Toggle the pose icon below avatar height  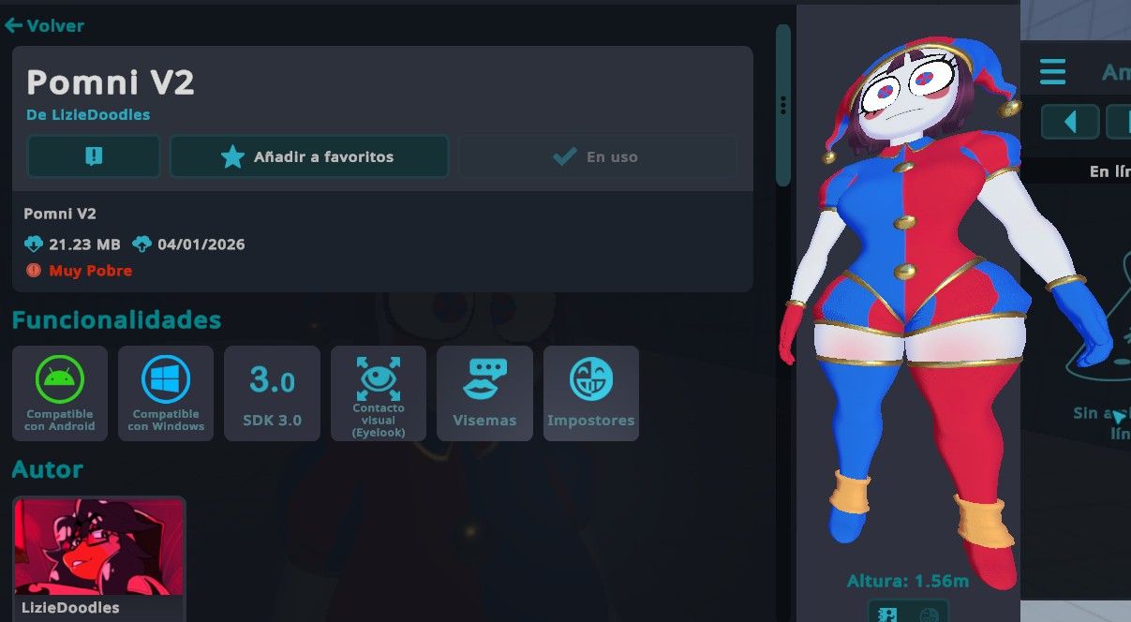pyautogui.click(x=887, y=614)
